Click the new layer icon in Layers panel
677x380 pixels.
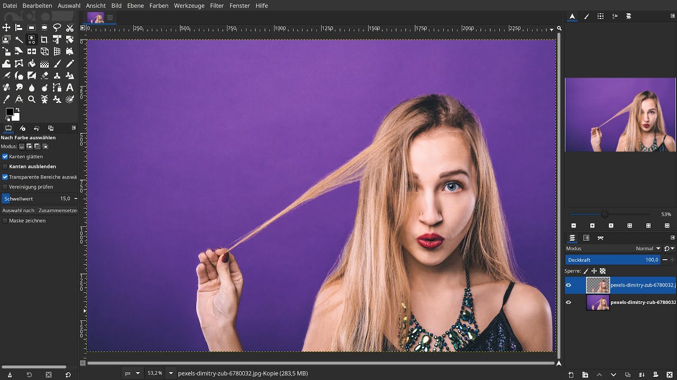tap(571, 375)
